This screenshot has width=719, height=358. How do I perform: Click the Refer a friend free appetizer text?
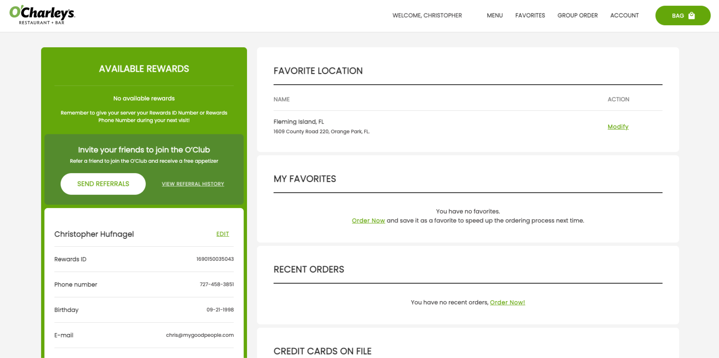pos(144,161)
